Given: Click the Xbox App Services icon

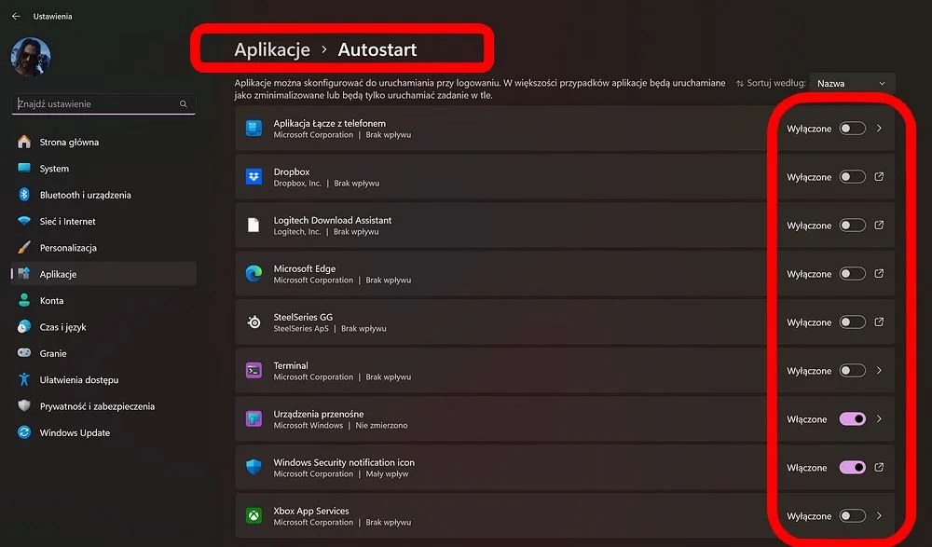Looking at the screenshot, I should pyautogui.click(x=254, y=515).
